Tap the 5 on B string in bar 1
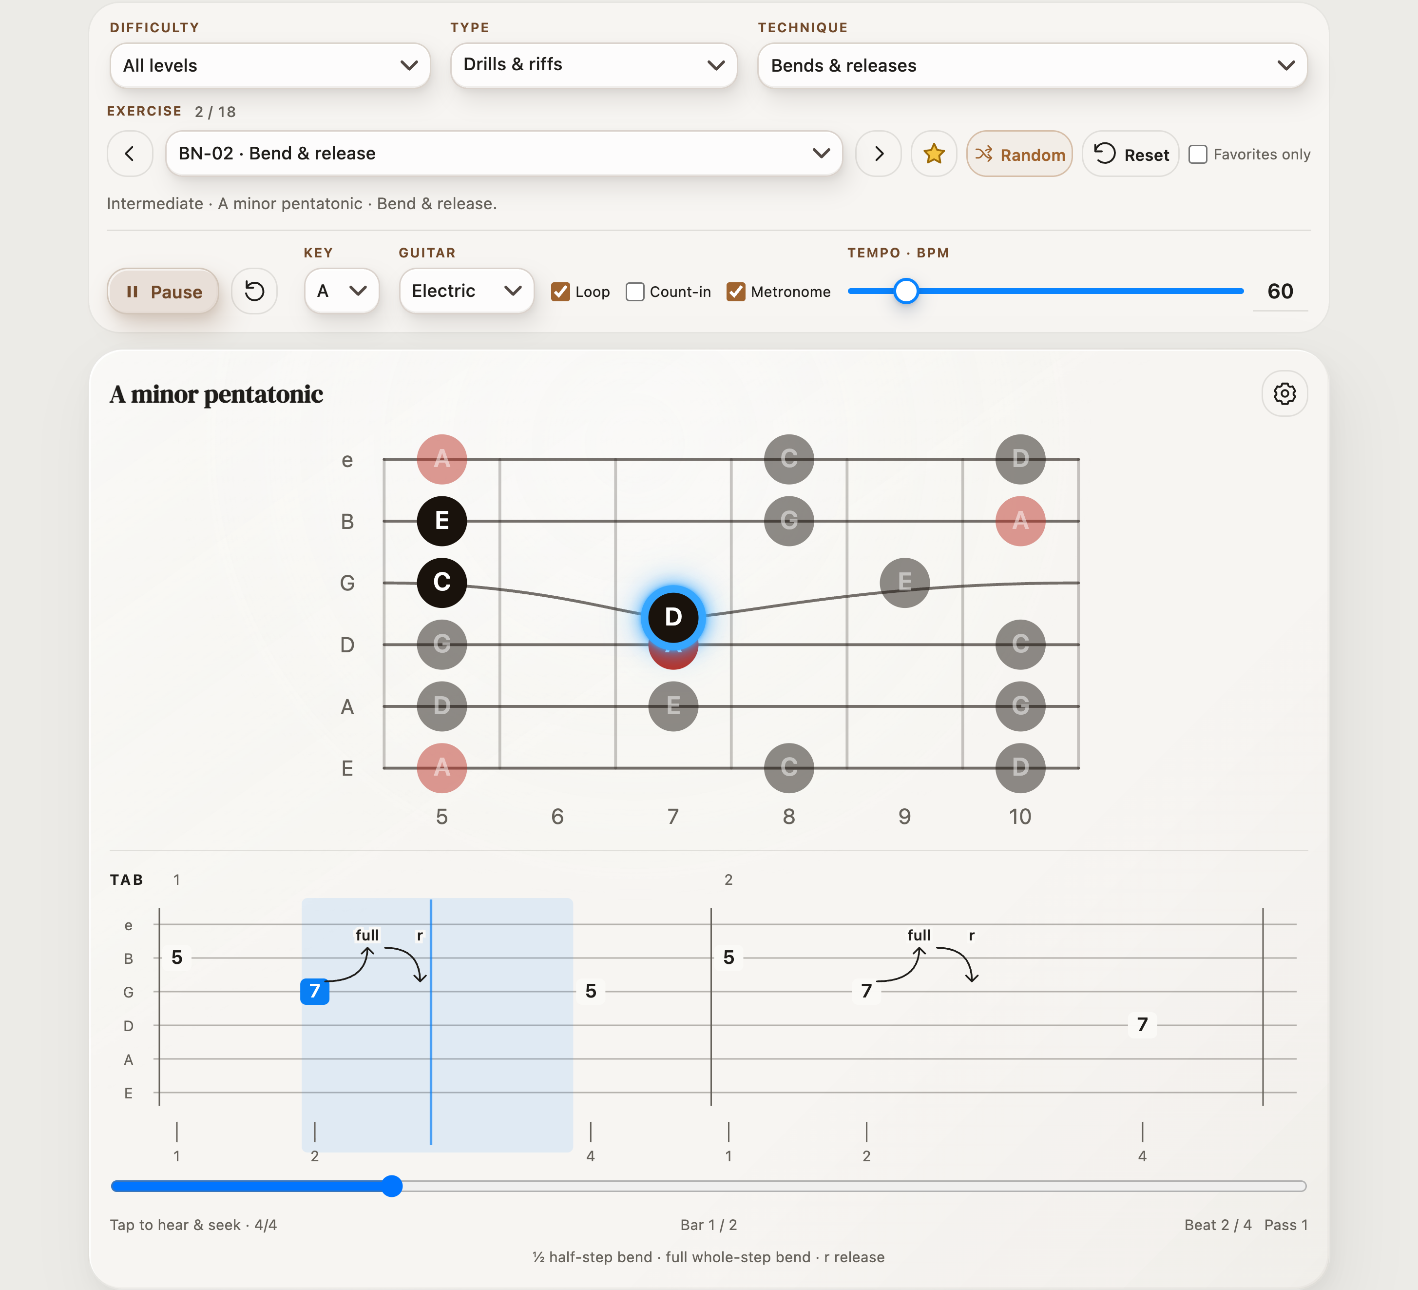Viewport: 1418px width, 1290px height. point(176,957)
